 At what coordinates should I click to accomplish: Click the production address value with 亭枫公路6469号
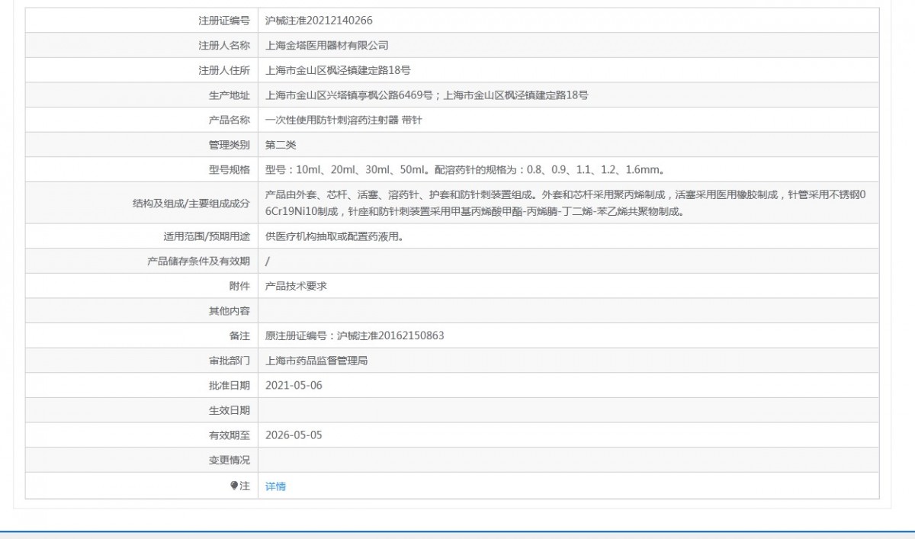point(426,95)
